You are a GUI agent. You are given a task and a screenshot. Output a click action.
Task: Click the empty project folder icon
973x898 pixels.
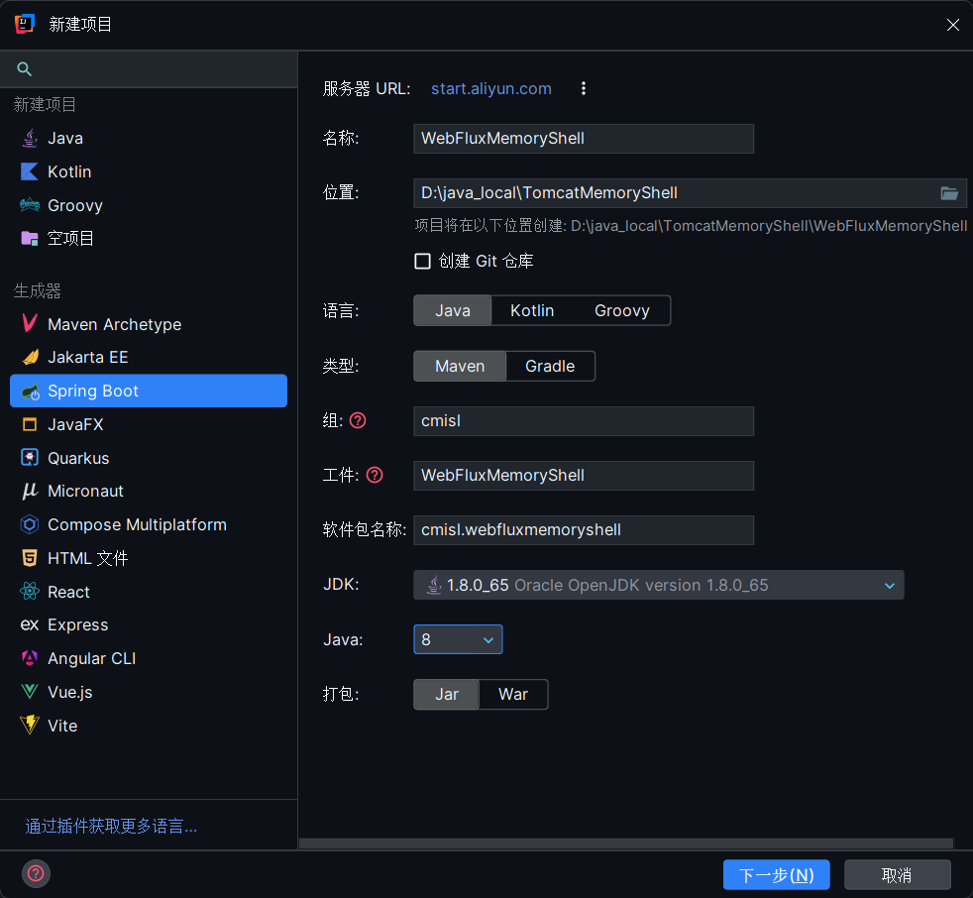30,238
